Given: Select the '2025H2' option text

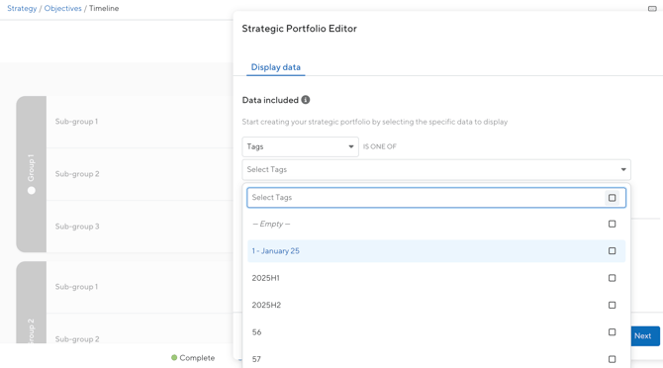Looking at the screenshot, I should coord(266,305).
